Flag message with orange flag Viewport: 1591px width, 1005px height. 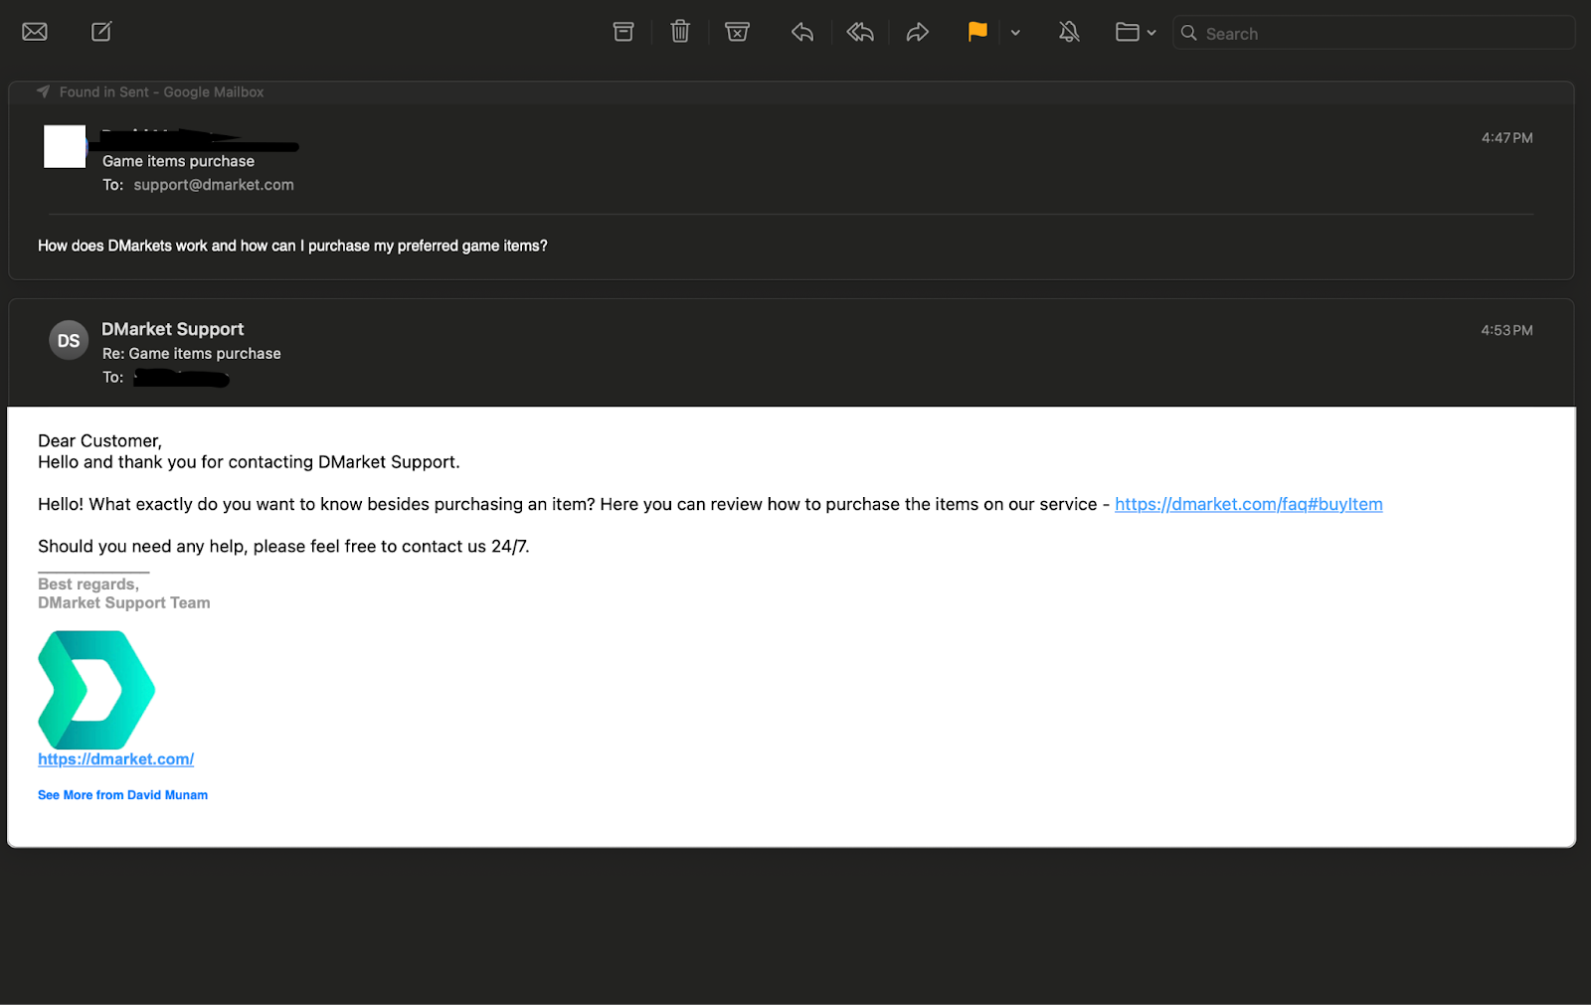coord(977,32)
